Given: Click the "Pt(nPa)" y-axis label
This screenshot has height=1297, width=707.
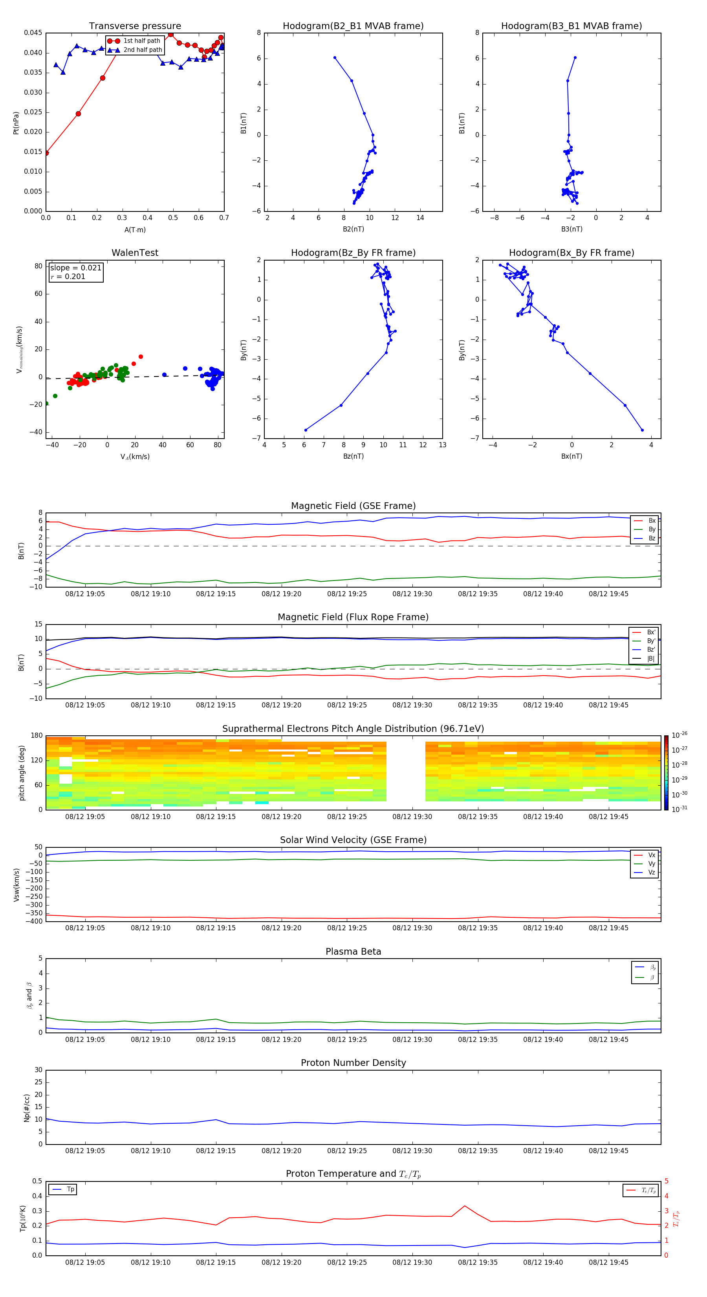Looking at the screenshot, I should [16, 122].
